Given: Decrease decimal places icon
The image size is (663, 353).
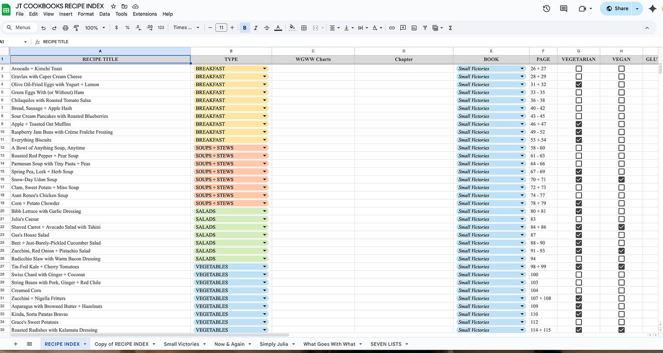Looking at the screenshot, I should tap(138, 28).
